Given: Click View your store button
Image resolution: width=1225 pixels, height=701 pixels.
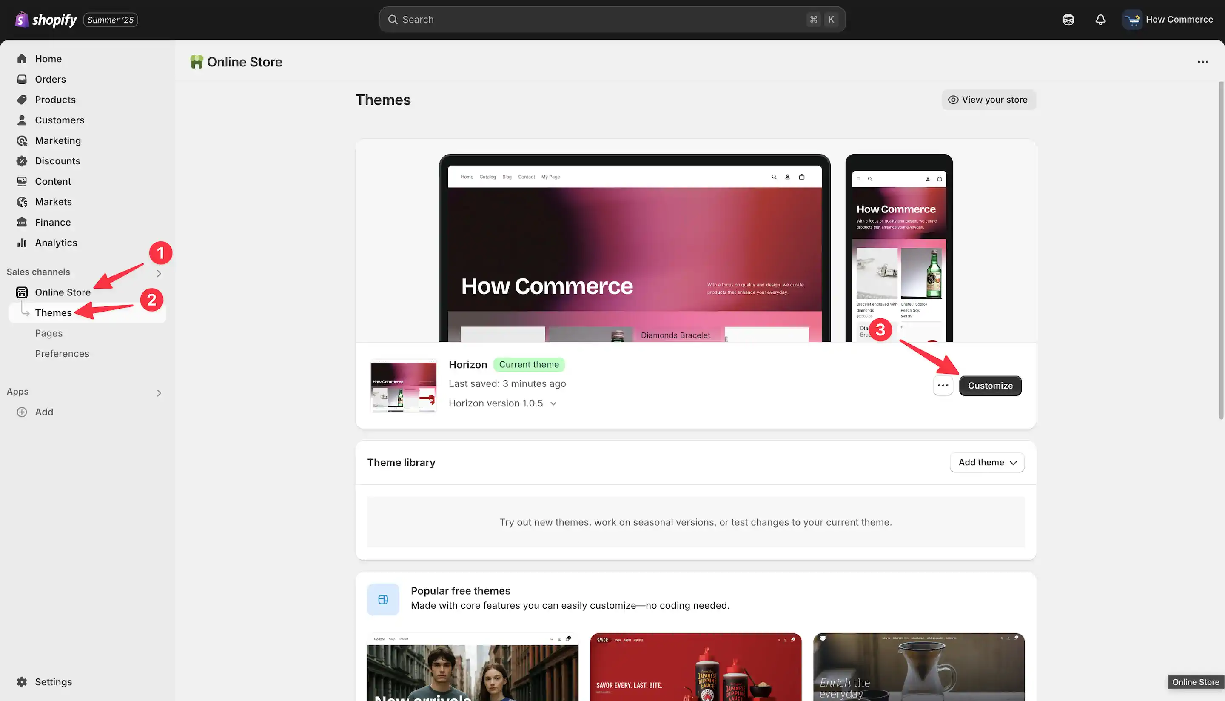Looking at the screenshot, I should point(988,100).
